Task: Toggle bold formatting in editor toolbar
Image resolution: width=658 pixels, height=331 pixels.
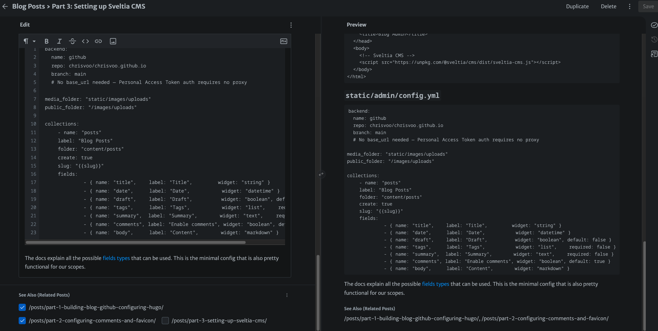Action: click(46, 41)
